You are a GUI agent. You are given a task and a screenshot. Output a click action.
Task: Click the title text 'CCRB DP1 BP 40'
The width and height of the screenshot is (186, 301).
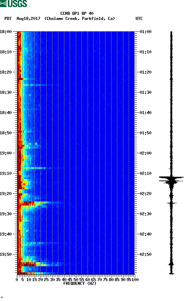coord(77,13)
